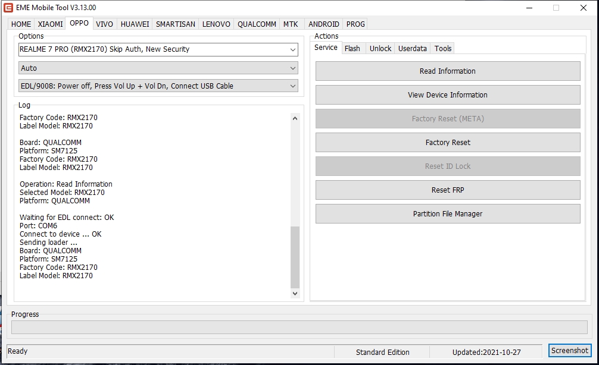The image size is (599, 365).
Task: Switch to the MTK tab
Action: pyautogui.click(x=291, y=24)
